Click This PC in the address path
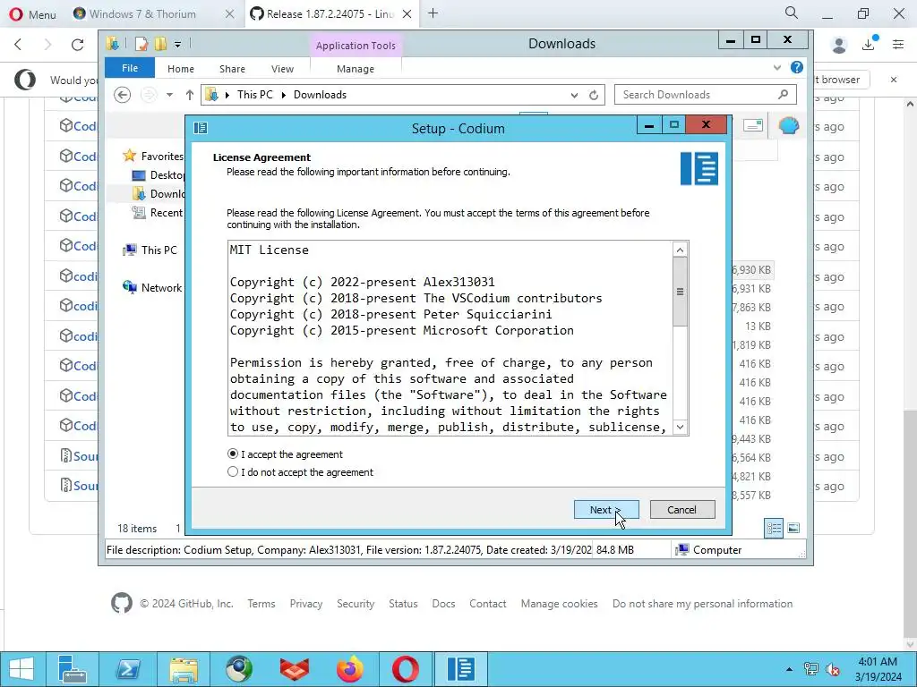Screen dimensions: 917x687 (x=255, y=95)
